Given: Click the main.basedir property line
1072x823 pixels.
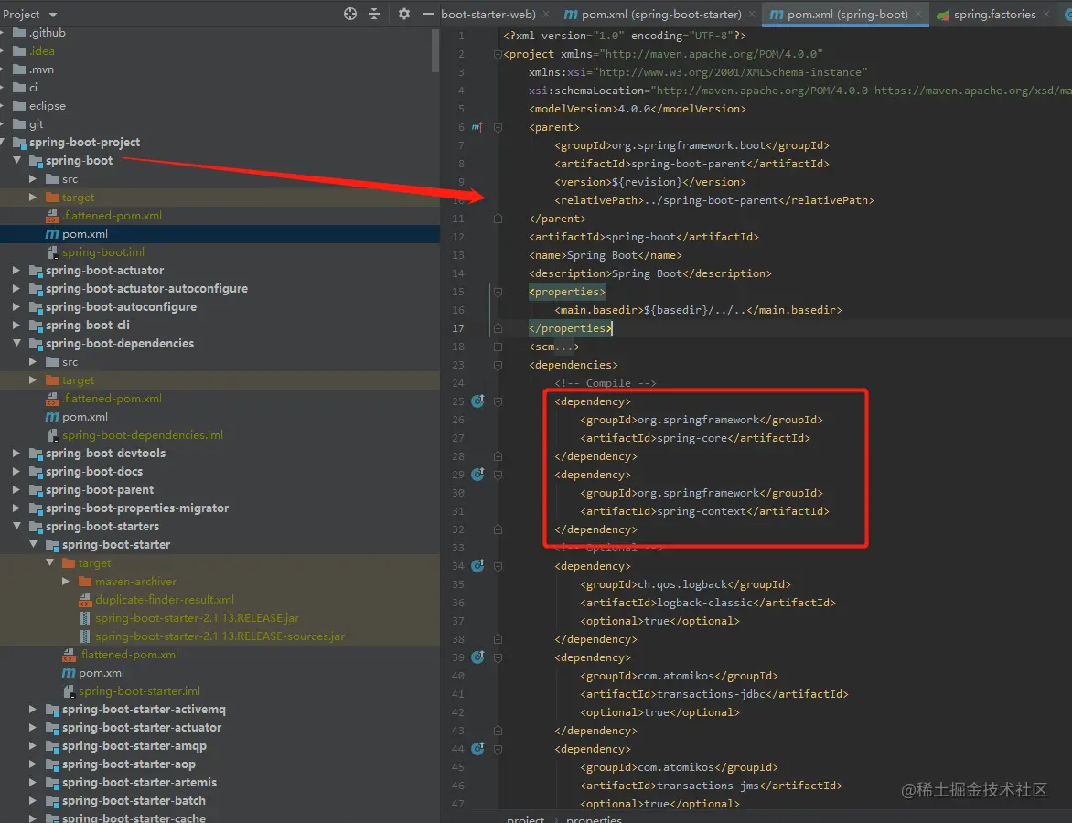Looking at the screenshot, I should 698,310.
